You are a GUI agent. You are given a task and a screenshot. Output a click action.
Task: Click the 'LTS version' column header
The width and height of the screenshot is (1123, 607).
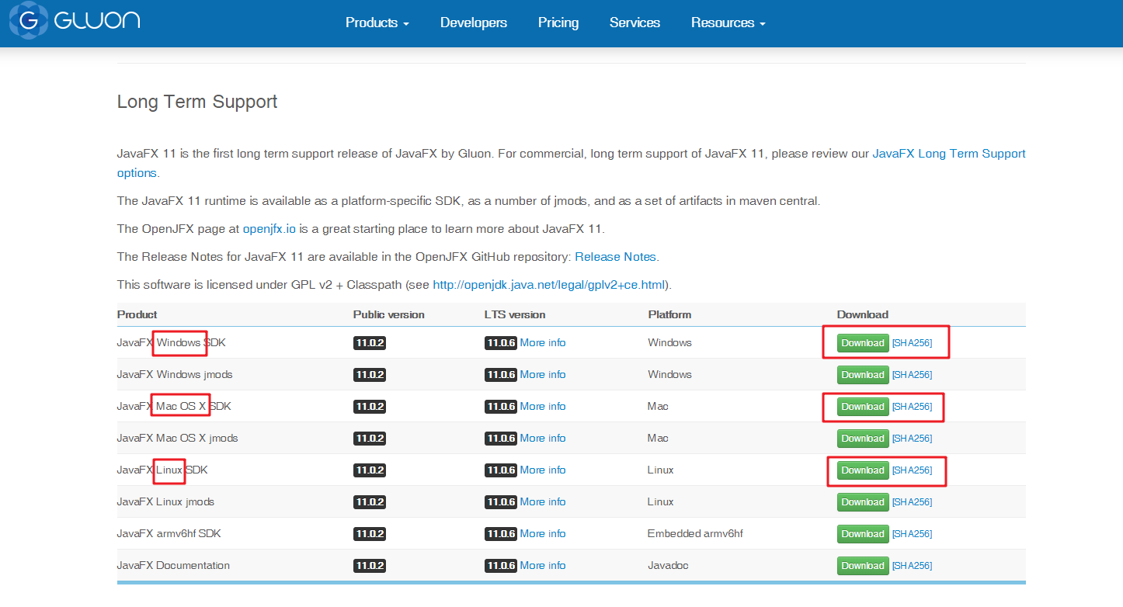point(515,315)
